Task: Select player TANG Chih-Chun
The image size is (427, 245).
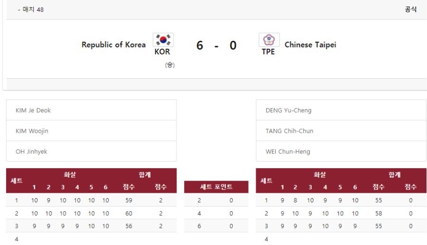Action: 289,131
